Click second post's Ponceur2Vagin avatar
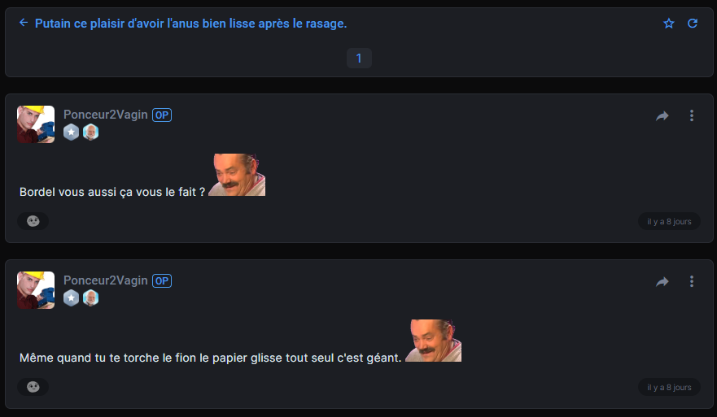 36,290
